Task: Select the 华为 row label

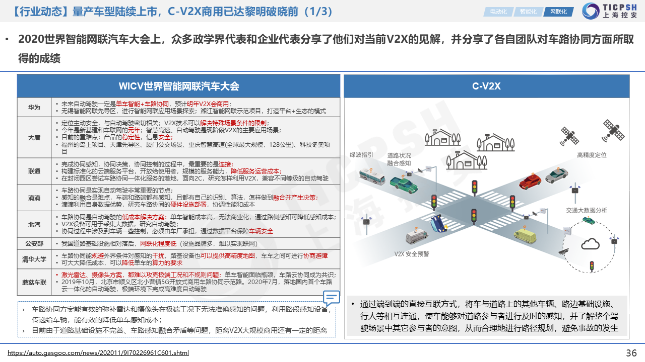Action: pos(34,107)
